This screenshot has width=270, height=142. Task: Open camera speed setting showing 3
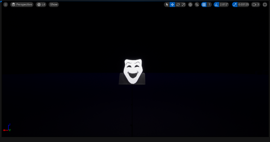(x=256, y=4)
